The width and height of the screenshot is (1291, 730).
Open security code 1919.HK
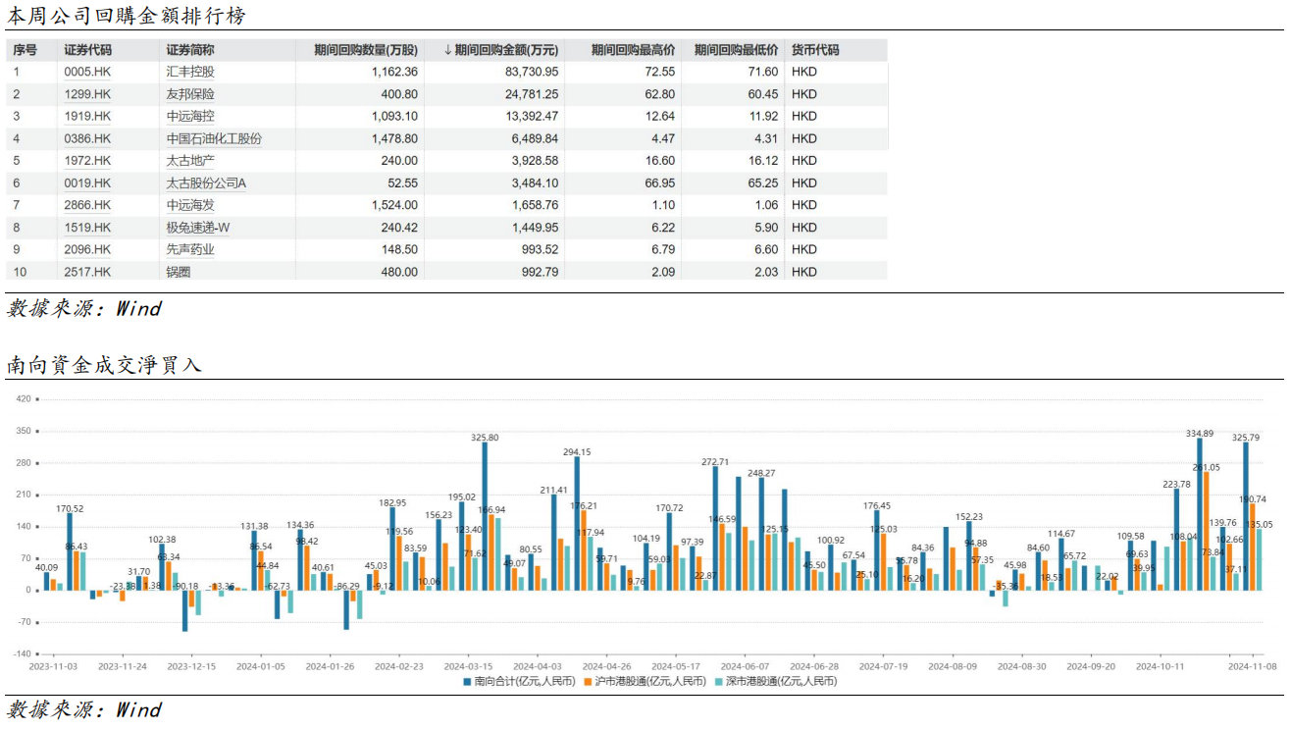pos(87,117)
